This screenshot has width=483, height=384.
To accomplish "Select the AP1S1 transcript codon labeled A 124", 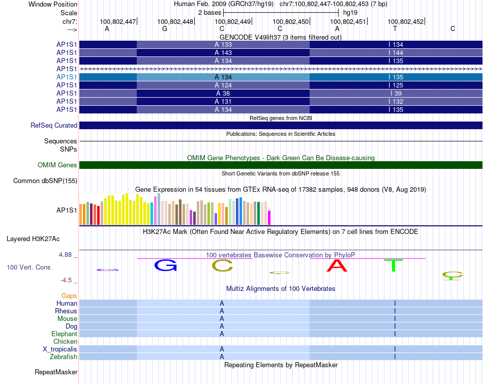I will (x=223, y=85).
